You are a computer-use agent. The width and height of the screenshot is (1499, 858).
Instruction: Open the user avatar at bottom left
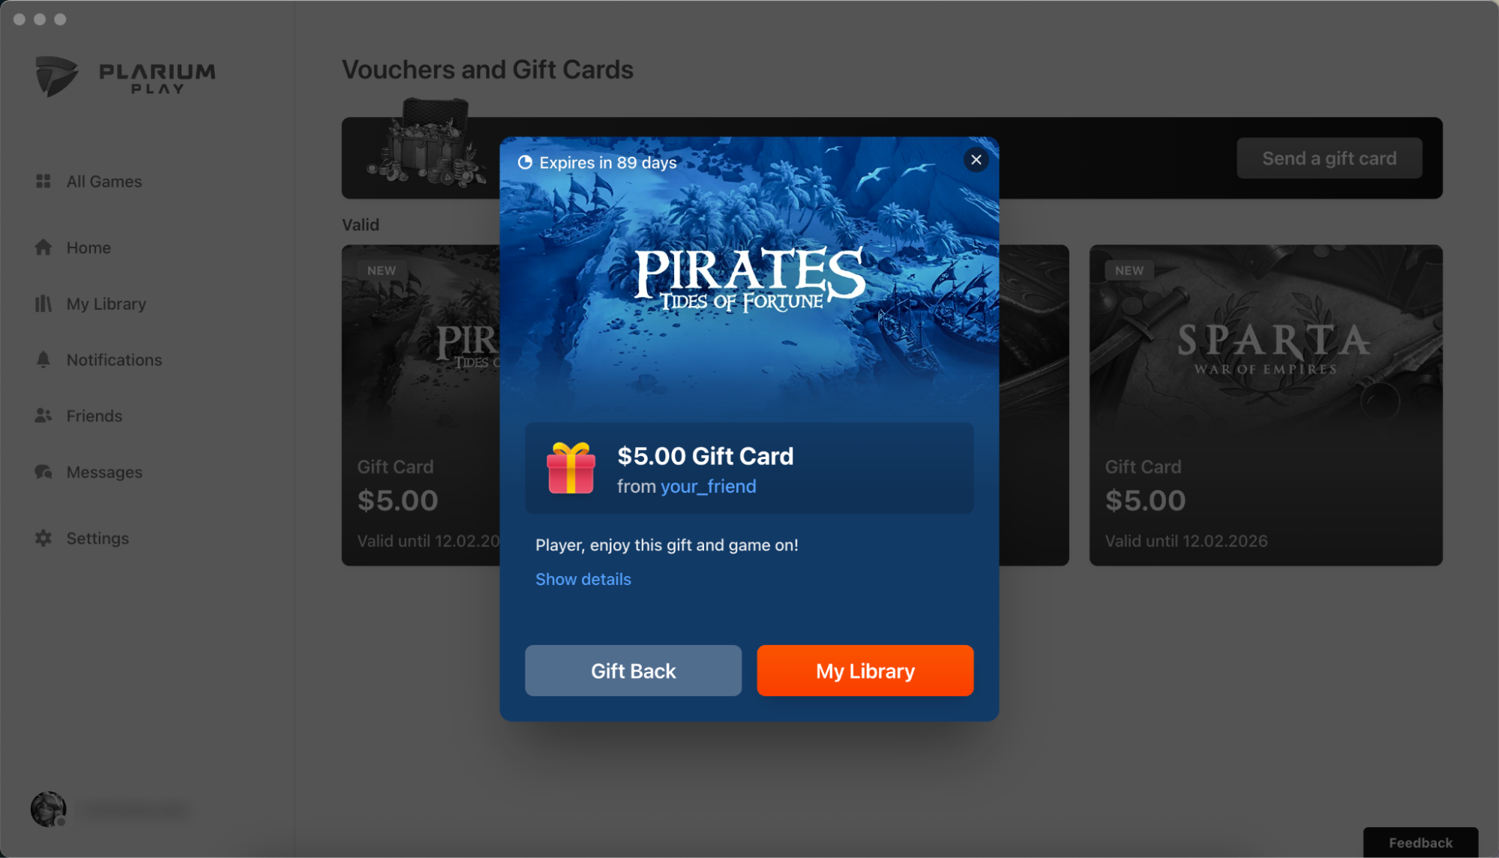tap(48, 809)
